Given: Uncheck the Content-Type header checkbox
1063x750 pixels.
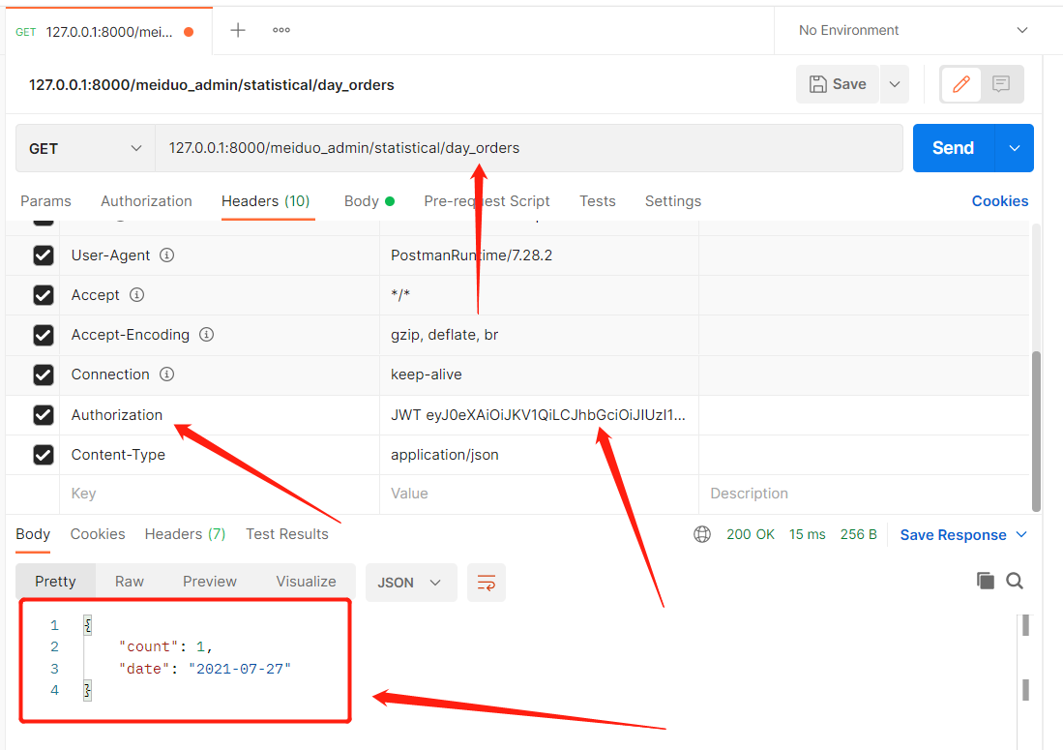Looking at the screenshot, I should [44, 454].
